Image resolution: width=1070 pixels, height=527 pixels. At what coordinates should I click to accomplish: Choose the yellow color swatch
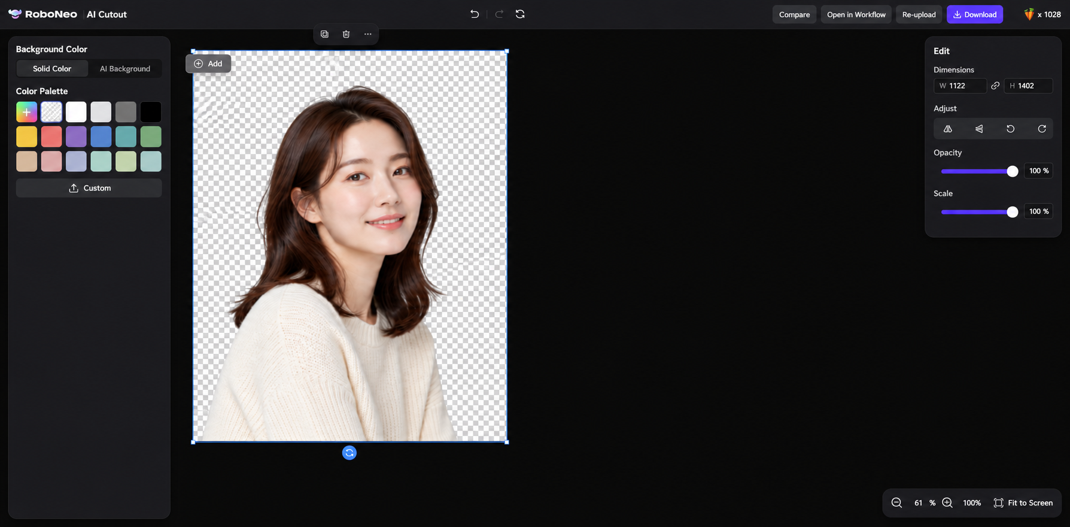click(x=26, y=137)
